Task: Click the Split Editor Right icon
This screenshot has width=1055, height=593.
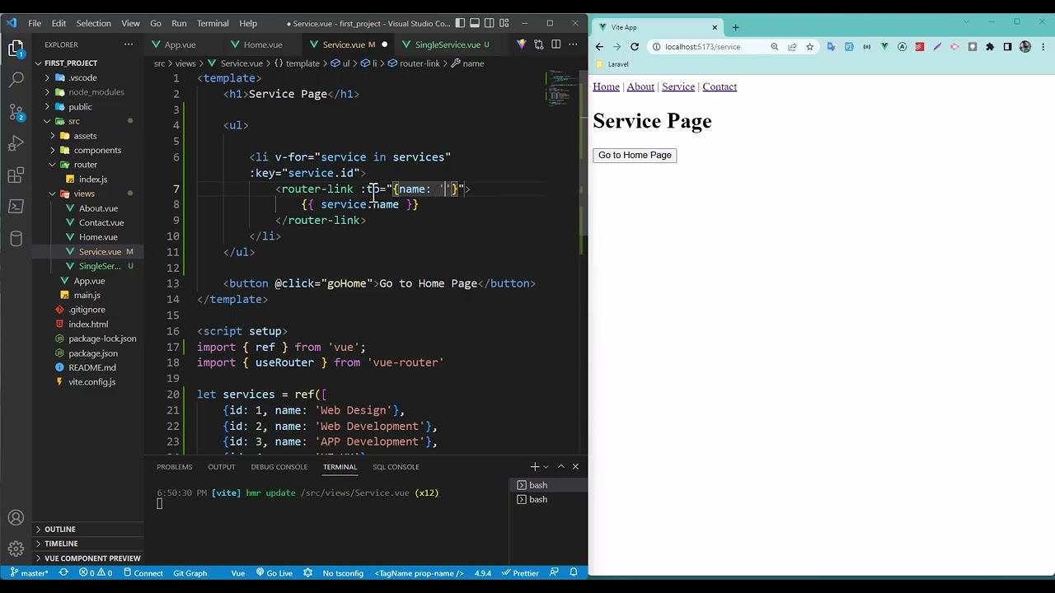Action: point(556,44)
